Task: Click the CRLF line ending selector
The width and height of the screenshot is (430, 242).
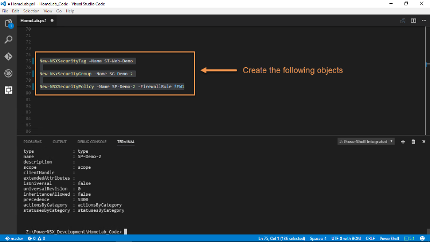Action: 370,238
